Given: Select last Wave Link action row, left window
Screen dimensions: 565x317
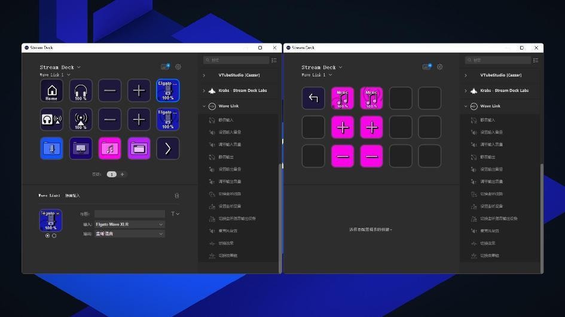Looking at the screenshot, I should (239, 256).
